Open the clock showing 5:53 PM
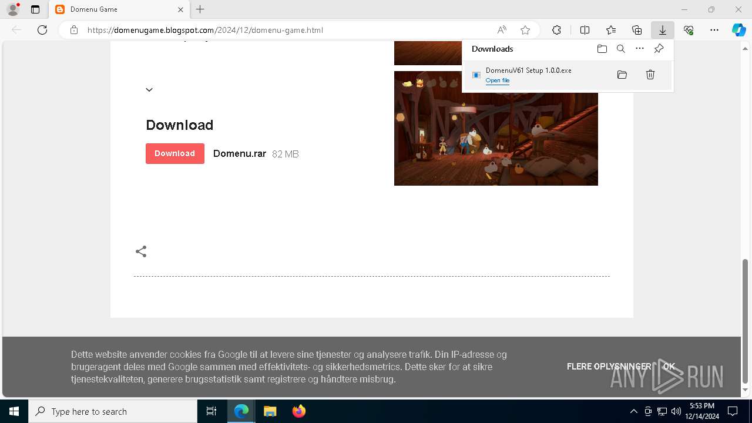Image resolution: width=752 pixels, height=423 pixels. point(701,411)
